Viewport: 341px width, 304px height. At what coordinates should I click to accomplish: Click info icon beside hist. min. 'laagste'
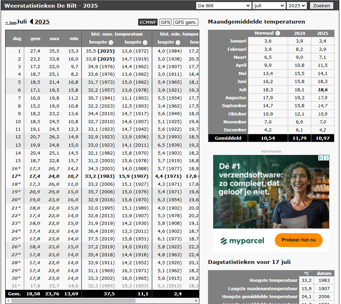[x=178, y=43]
